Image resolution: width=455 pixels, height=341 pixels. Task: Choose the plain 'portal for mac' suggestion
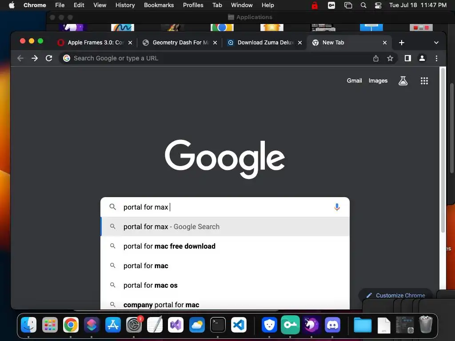(x=225, y=266)
